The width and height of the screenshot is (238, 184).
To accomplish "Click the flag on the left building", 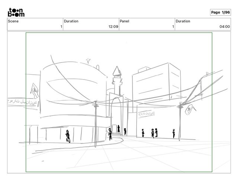I will [x=35, y=91].
